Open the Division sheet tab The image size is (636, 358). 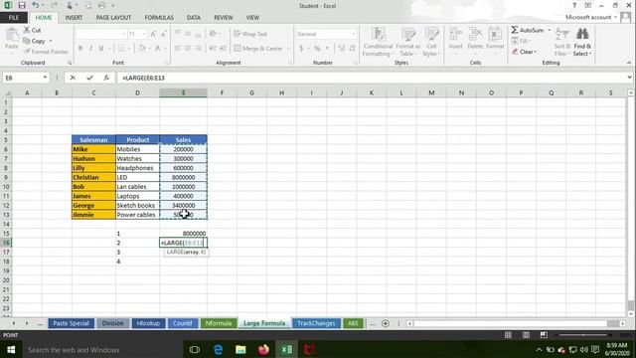pos(112,323)
